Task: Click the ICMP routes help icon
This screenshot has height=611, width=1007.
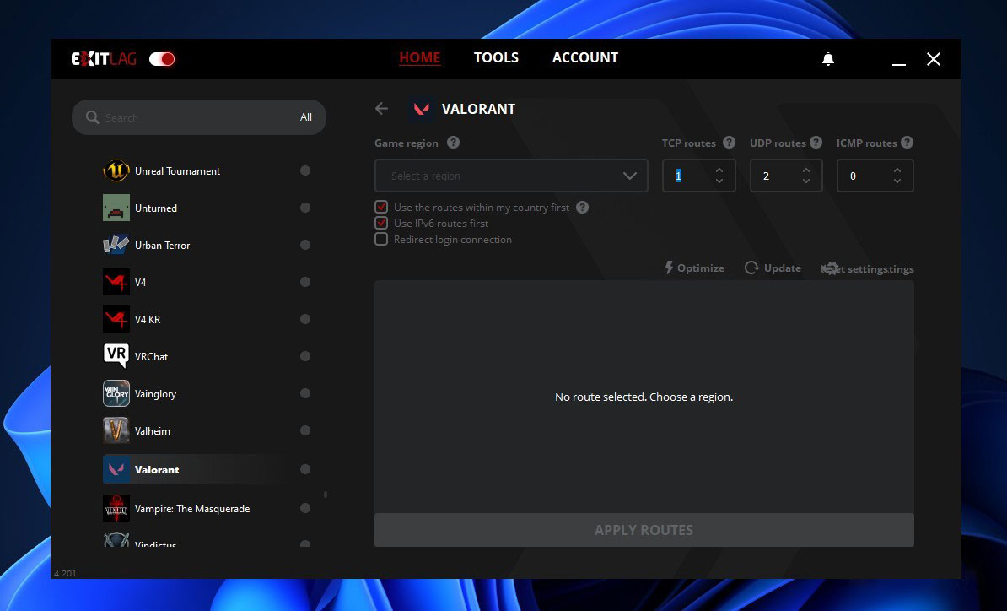Action: (x=907, y=143)
